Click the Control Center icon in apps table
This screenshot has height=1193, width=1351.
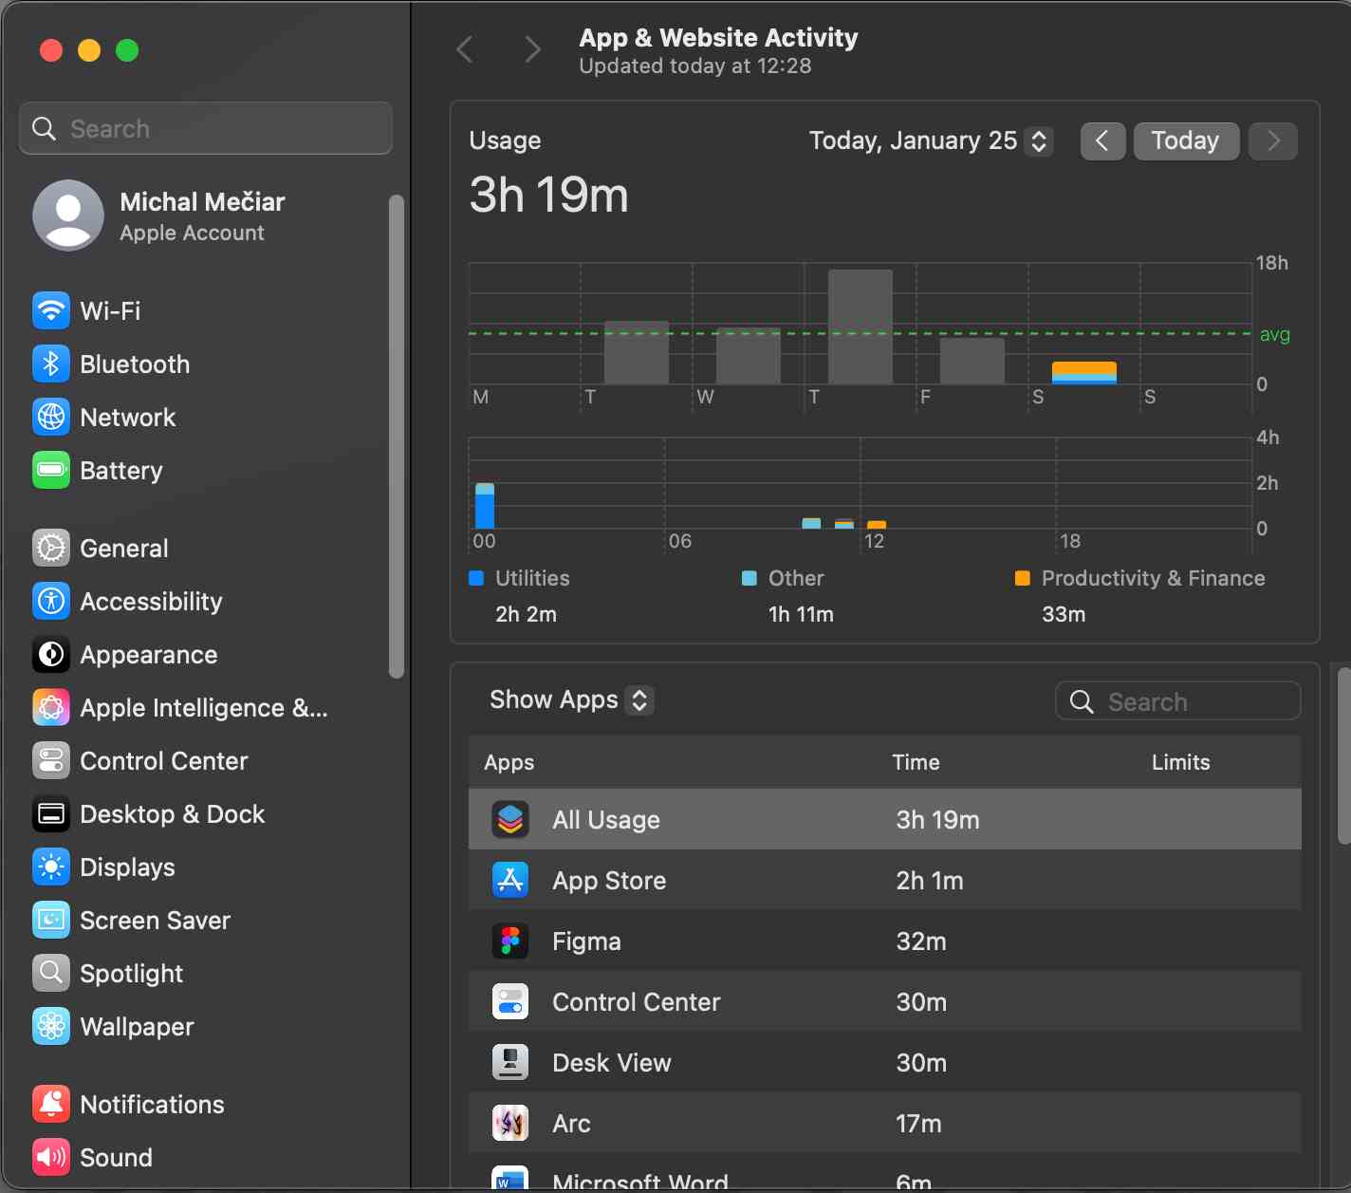click(510, 1001)
